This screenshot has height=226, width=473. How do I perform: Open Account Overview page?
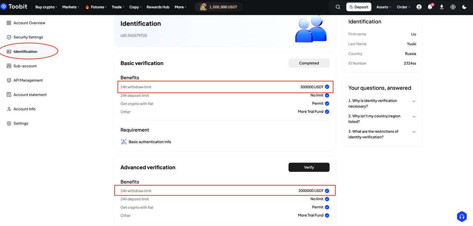click(29, 23)
